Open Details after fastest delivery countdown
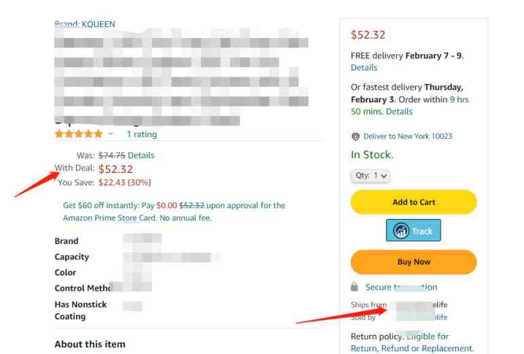This screenshot has height=354, width=524. [x=399, y=111]
